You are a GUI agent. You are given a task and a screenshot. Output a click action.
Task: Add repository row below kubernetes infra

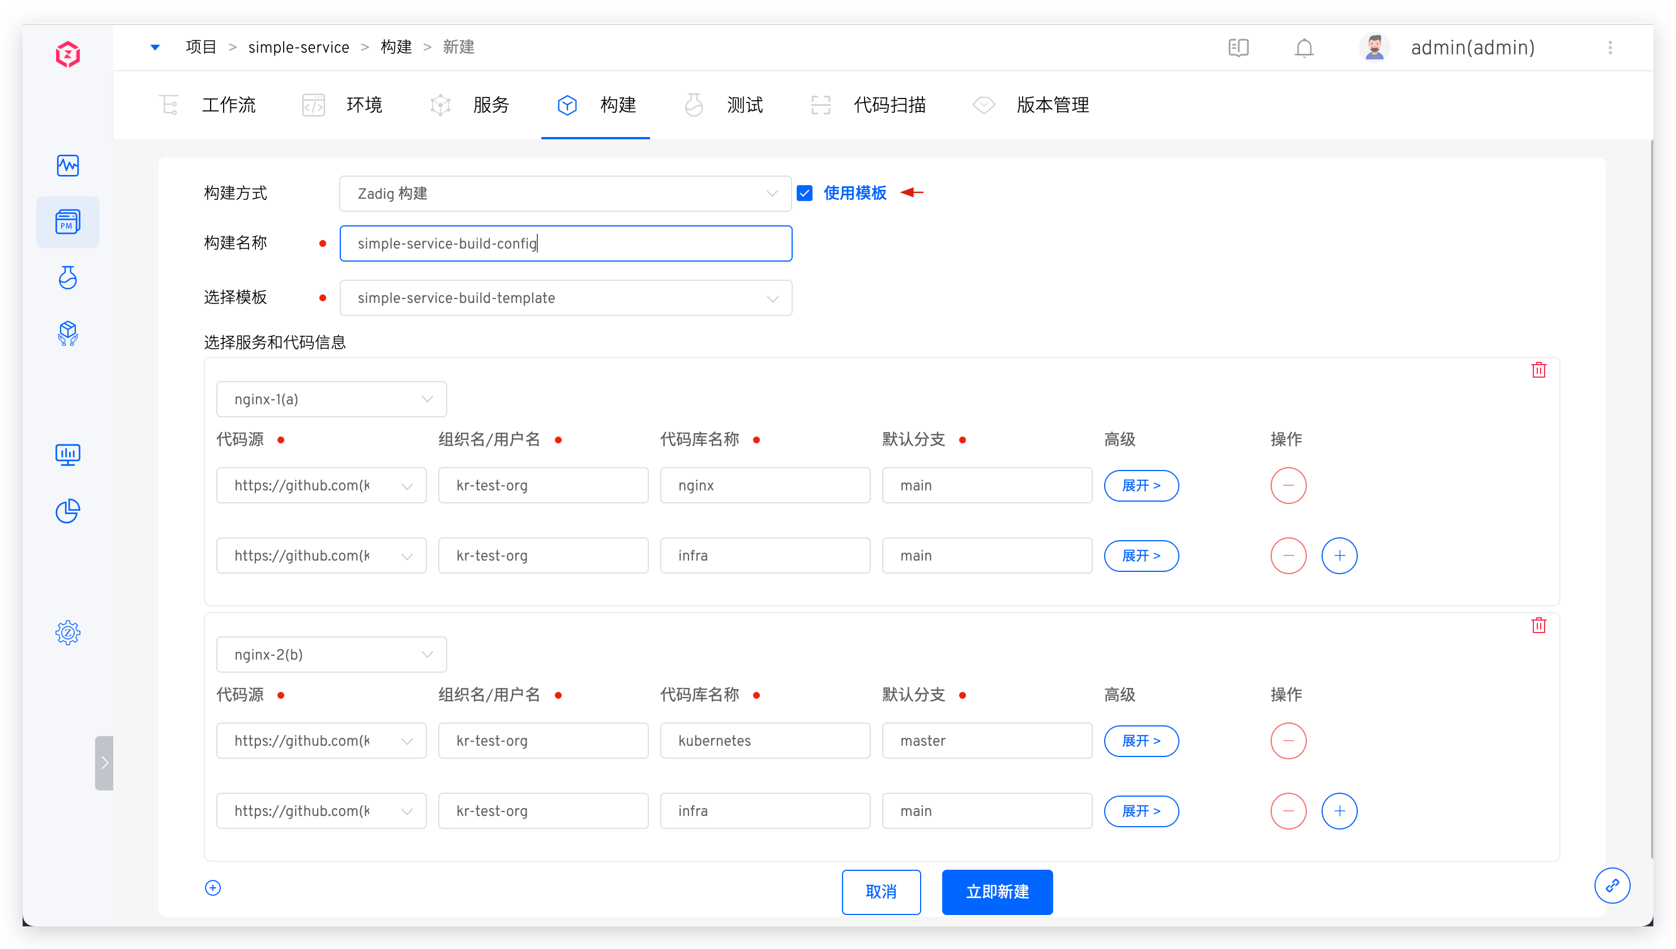click(x=1339, y=811)
